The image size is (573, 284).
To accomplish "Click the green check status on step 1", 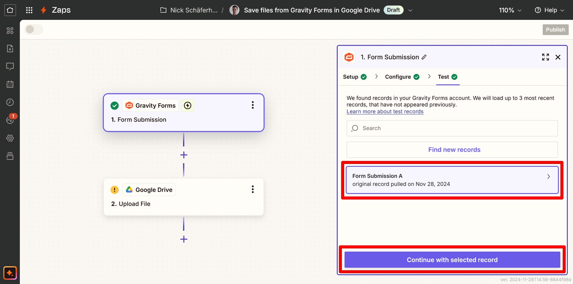I will click(114, 105).
